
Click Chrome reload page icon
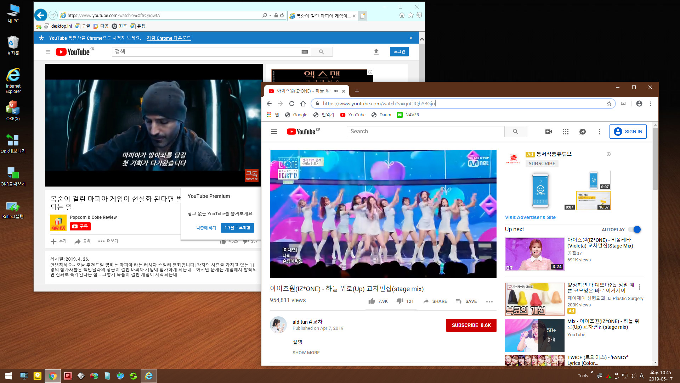tap(292, 104)
